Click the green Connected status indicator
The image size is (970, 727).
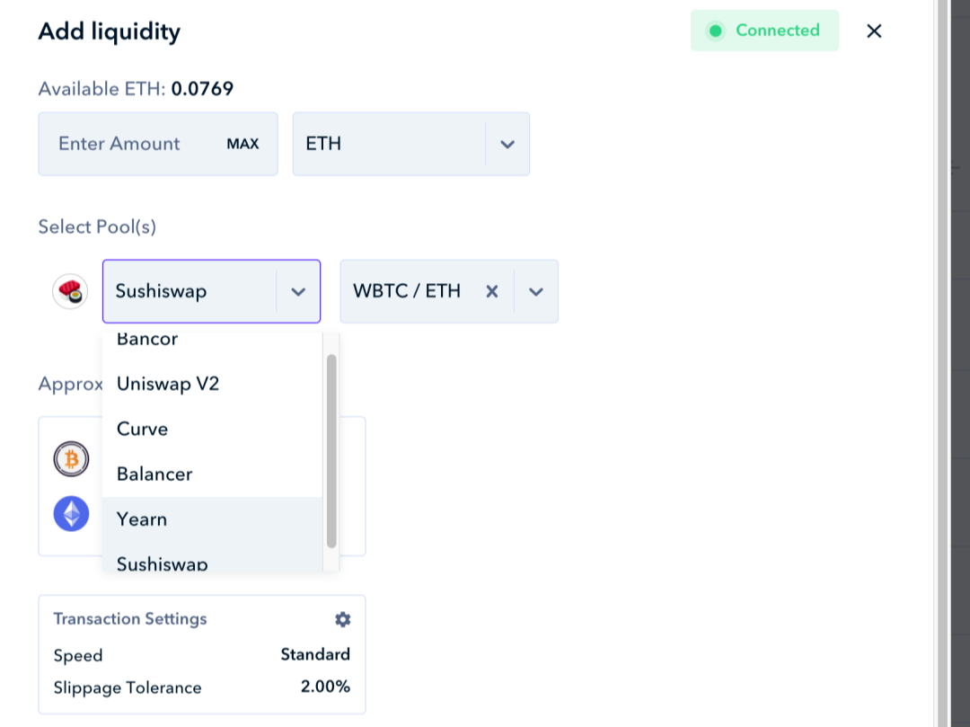[764, 31]
